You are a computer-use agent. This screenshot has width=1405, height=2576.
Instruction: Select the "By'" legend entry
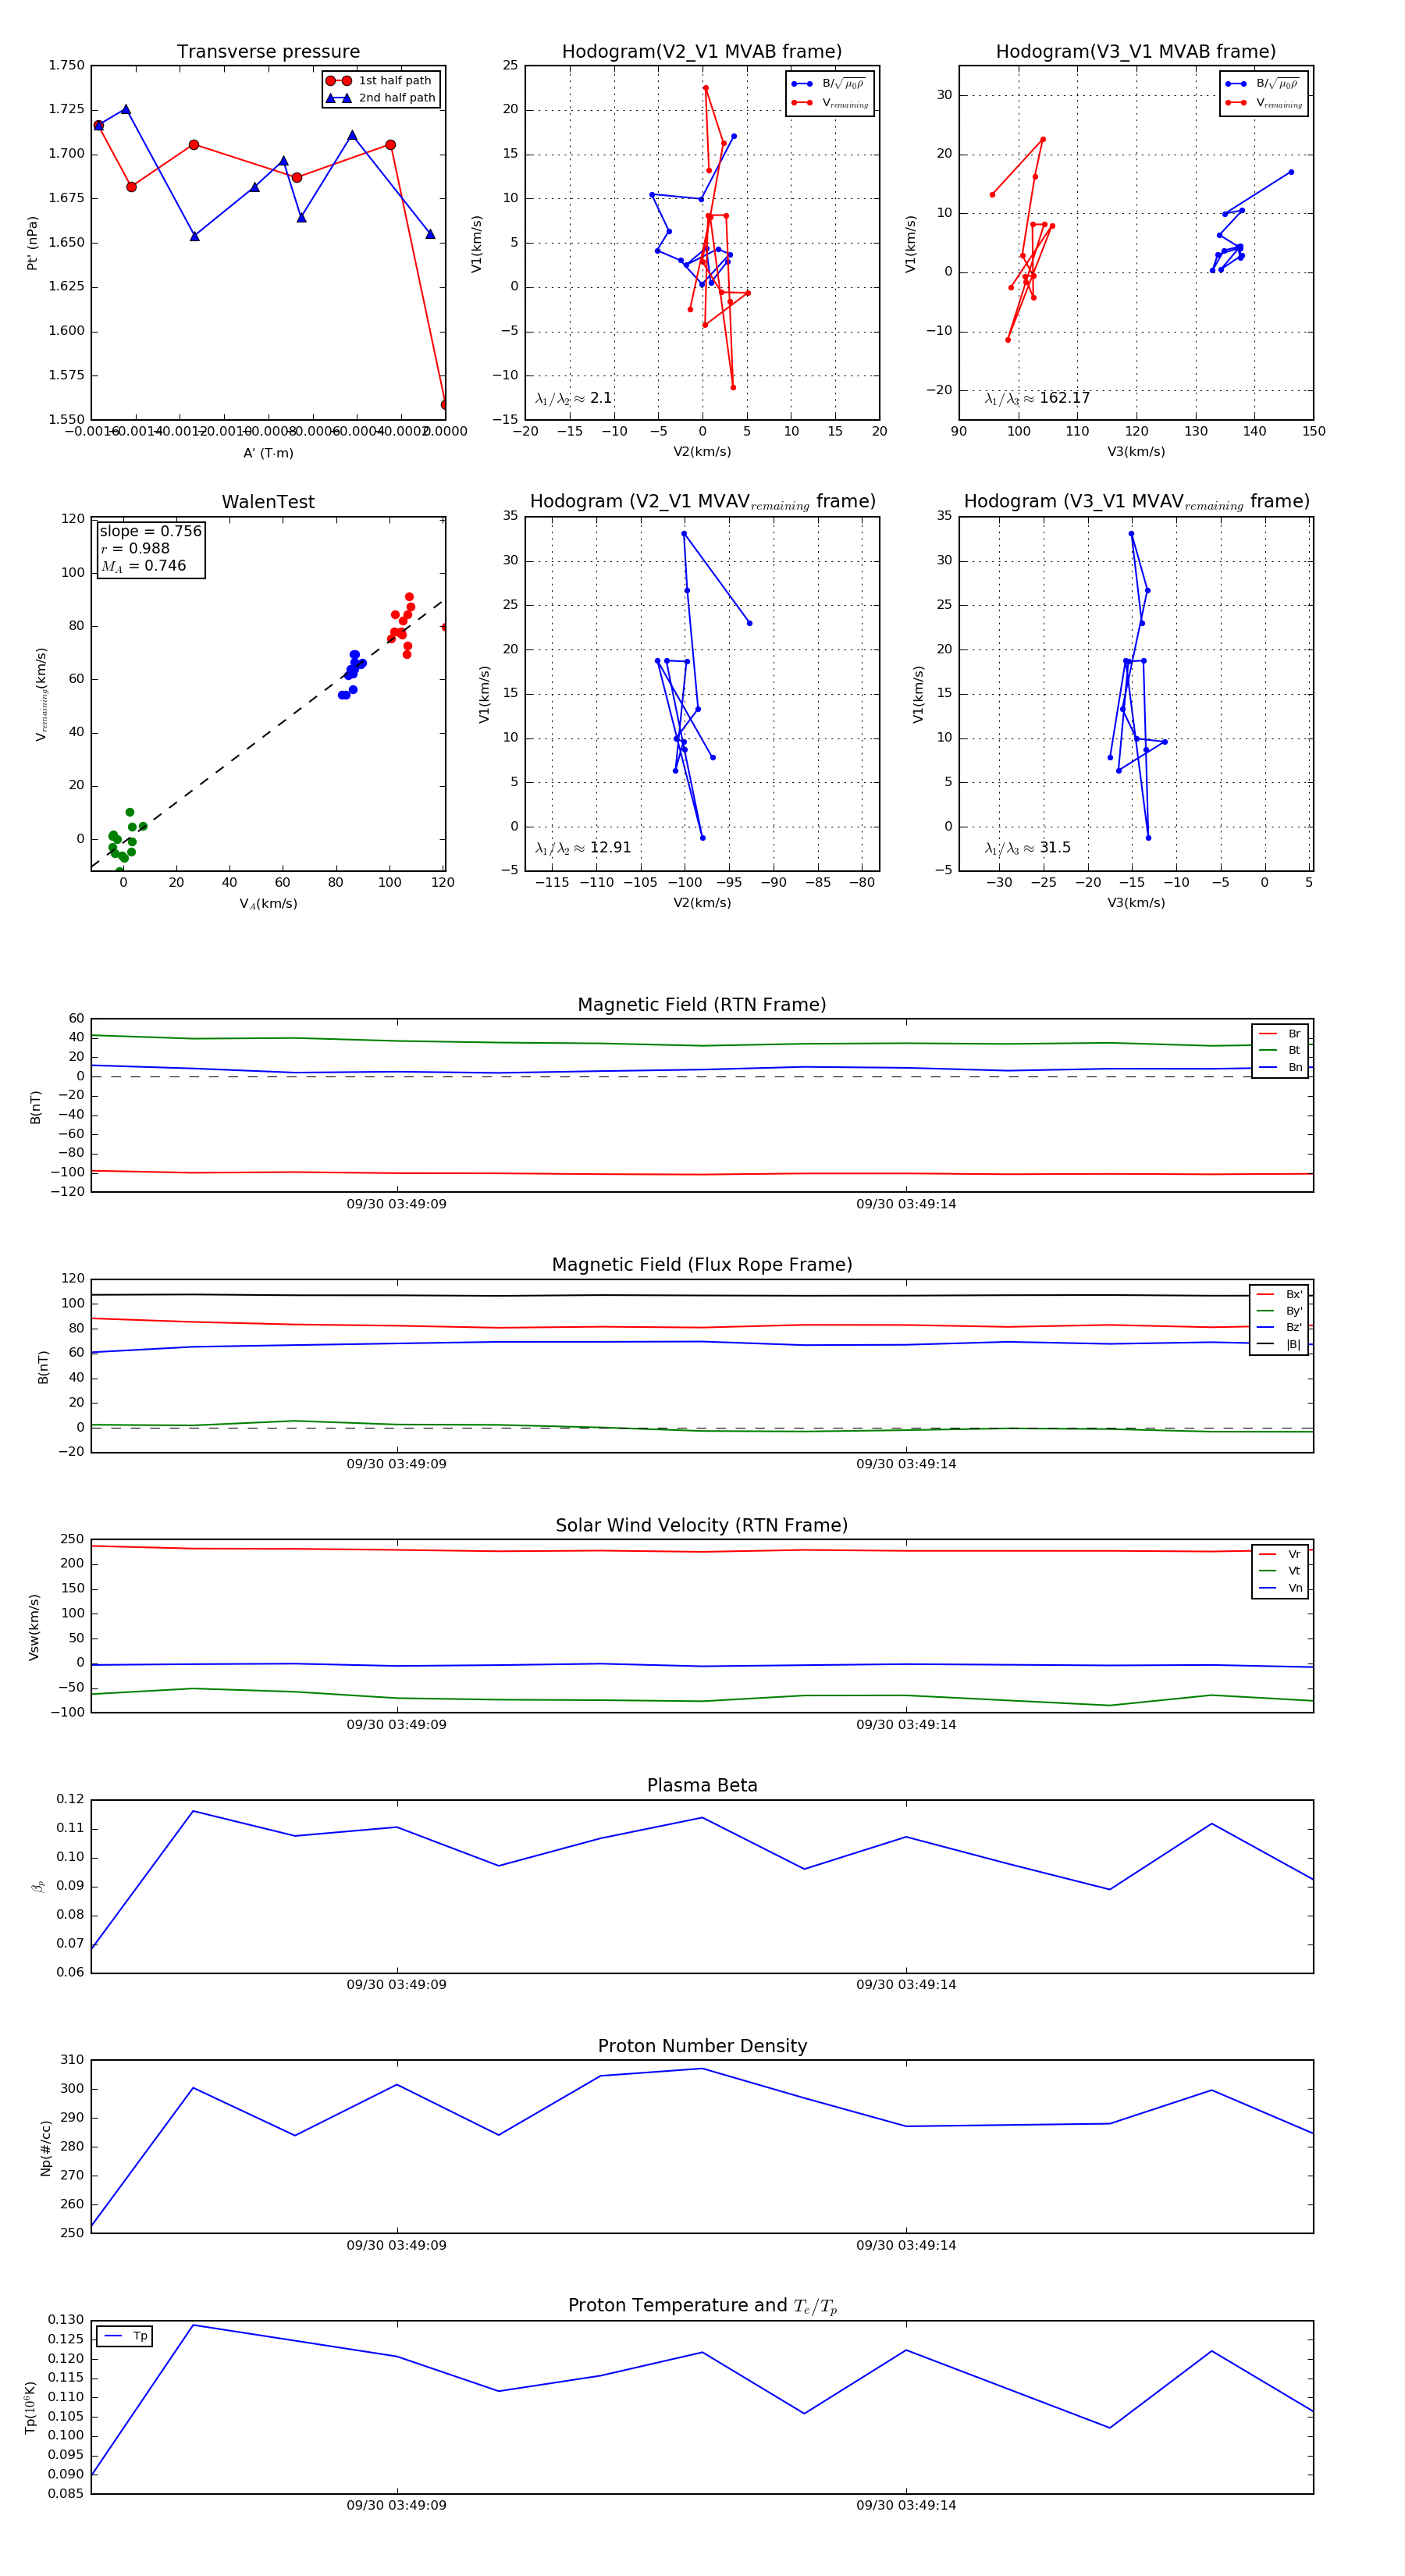[x=1279, y=1311]
